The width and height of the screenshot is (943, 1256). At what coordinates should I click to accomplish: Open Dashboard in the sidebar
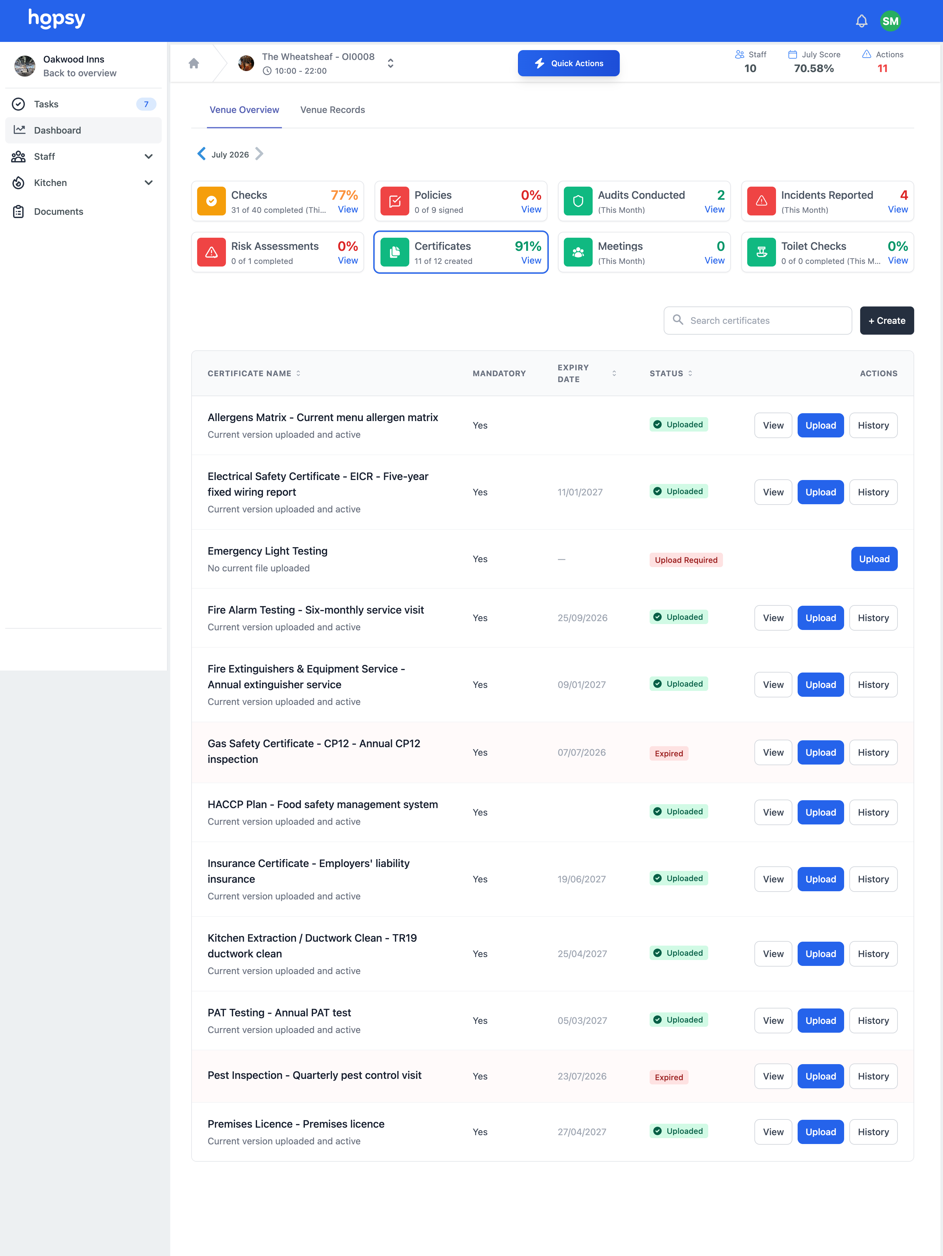point(83,130)
